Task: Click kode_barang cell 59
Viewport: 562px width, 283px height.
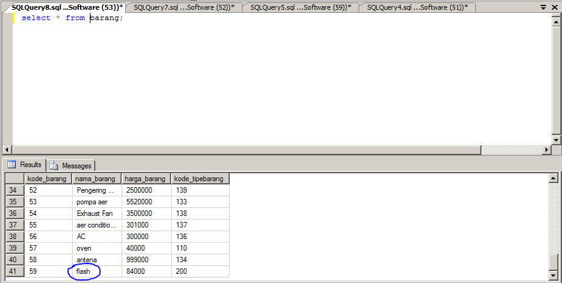Action: [48, 271]
